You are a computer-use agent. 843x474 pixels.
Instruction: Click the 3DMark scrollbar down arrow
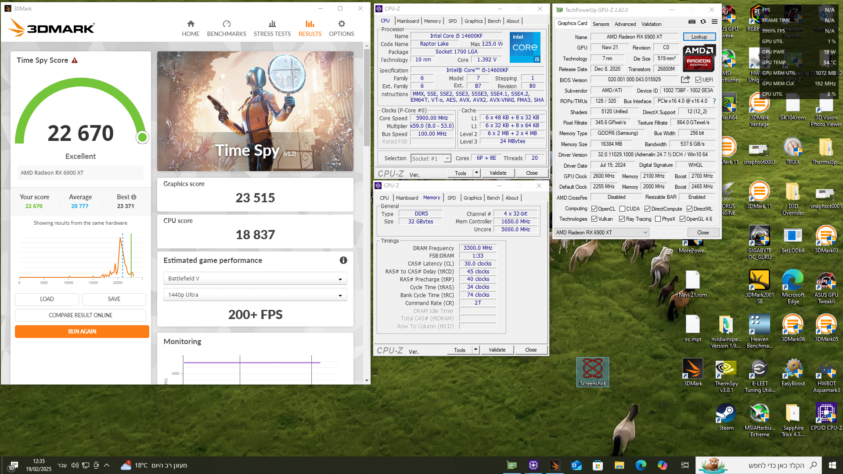tap(367, 381)
